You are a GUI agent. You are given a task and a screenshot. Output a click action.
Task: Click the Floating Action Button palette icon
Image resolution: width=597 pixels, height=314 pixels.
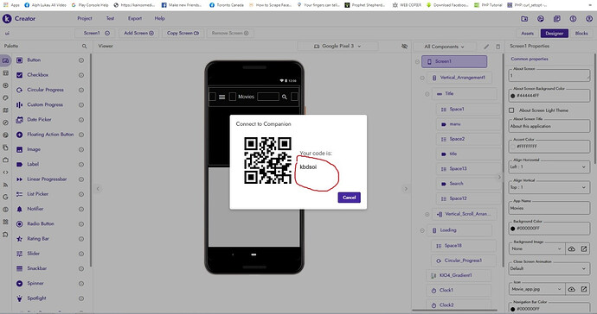(19, 135)
